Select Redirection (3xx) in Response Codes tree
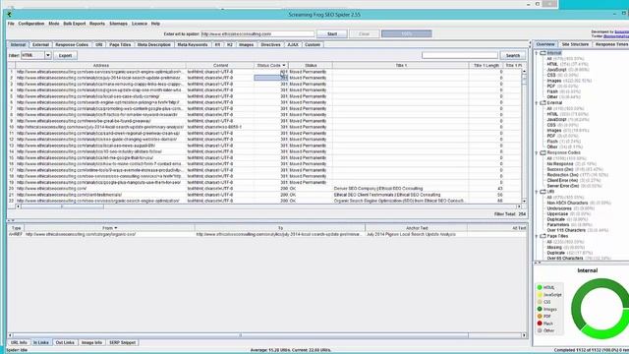The height and width of the screenshot is (354, 629). (563, 175)
